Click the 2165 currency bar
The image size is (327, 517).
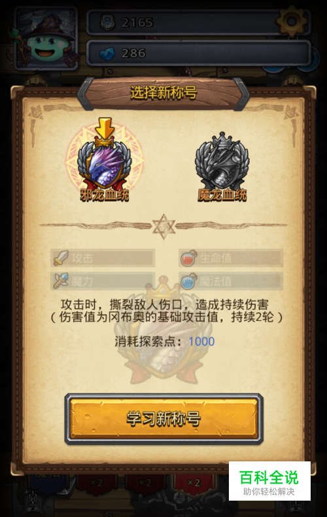pos(198,22)
